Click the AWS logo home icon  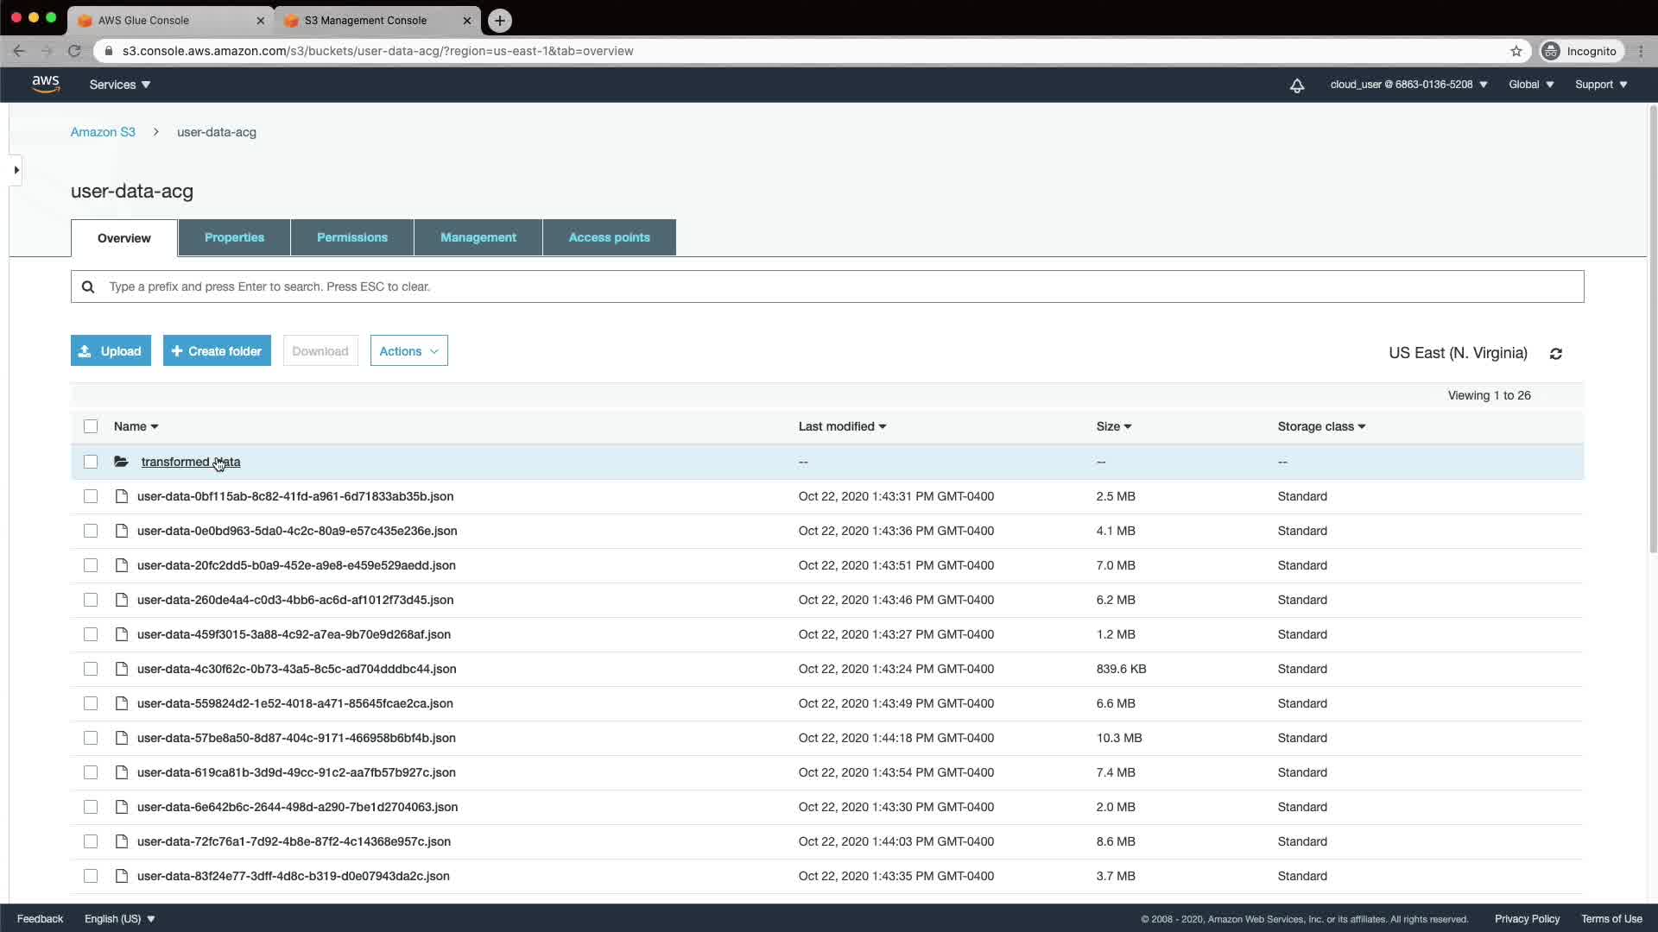coord(46,84)
